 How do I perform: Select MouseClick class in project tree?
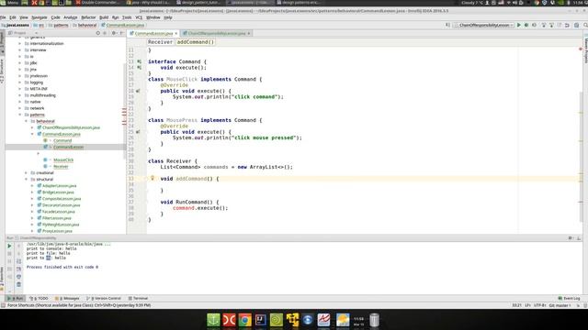click(x=63, y=159)
